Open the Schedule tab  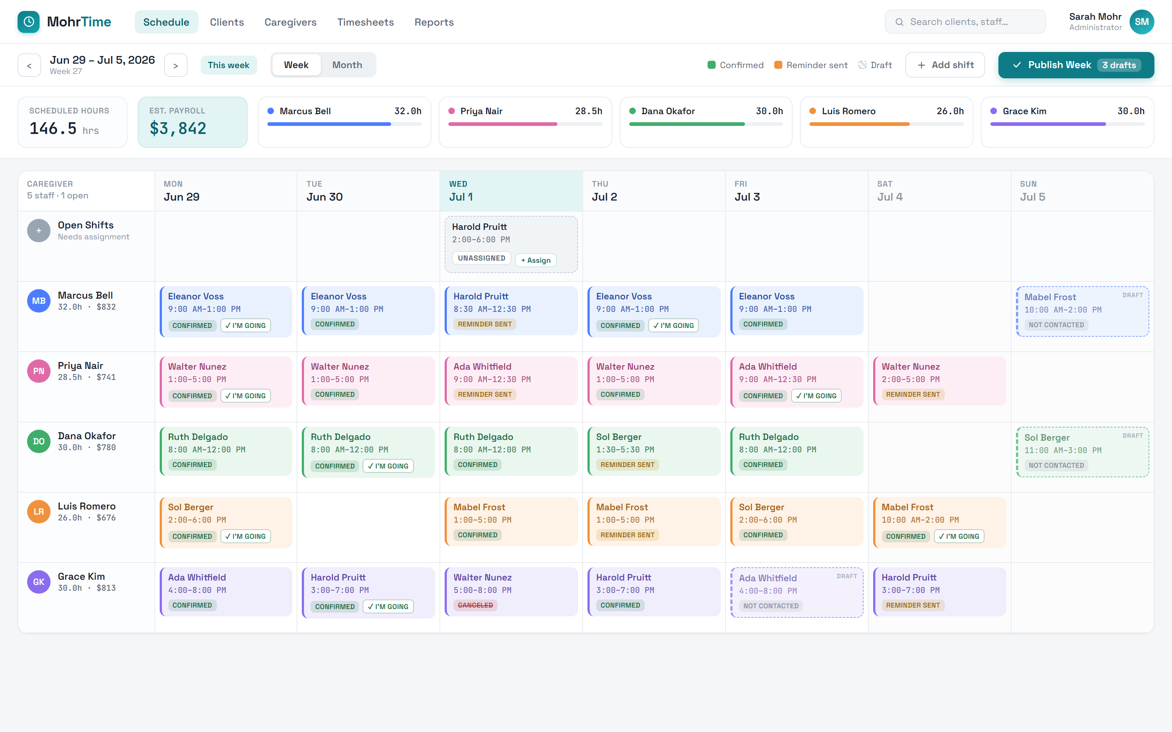click(x=166, y=22)
